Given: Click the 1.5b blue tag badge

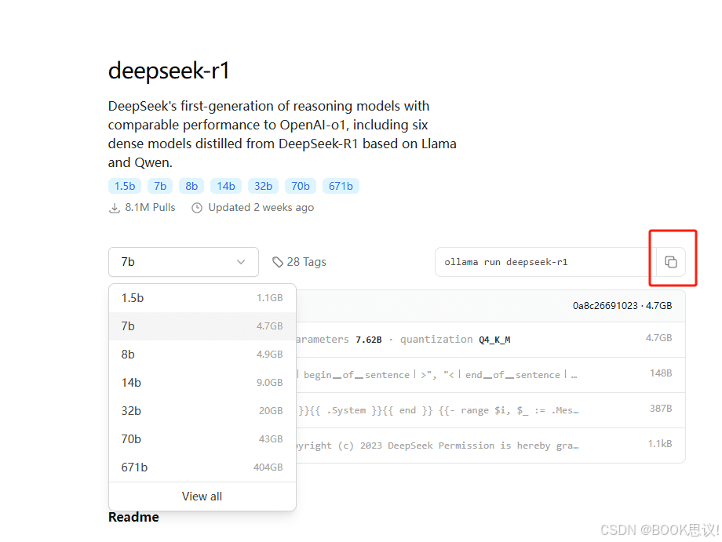Looking at the screenshot, I should point(125,186).
